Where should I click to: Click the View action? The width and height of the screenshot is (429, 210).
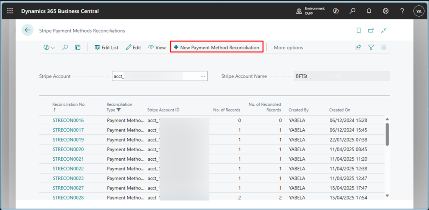point(157,48)
